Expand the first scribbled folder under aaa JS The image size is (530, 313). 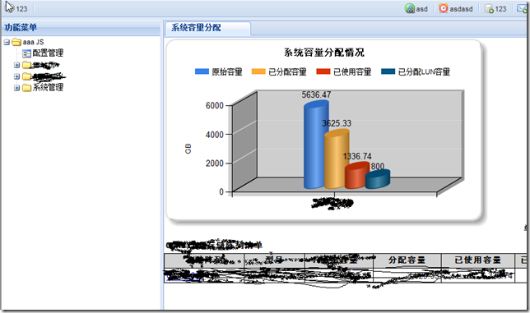[x=16, y=65]
